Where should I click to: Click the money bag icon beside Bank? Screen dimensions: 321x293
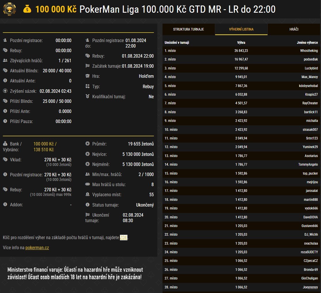pyautogui.click(x=5, y=143)
